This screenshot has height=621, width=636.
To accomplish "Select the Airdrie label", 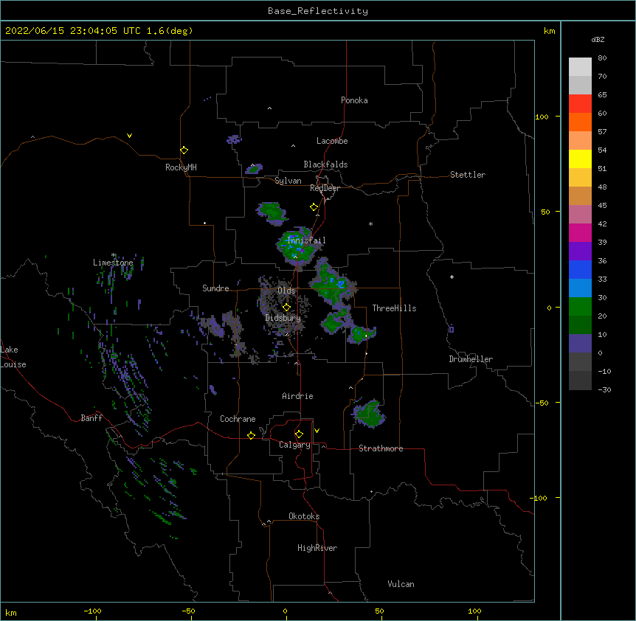I will pos(298,396).
